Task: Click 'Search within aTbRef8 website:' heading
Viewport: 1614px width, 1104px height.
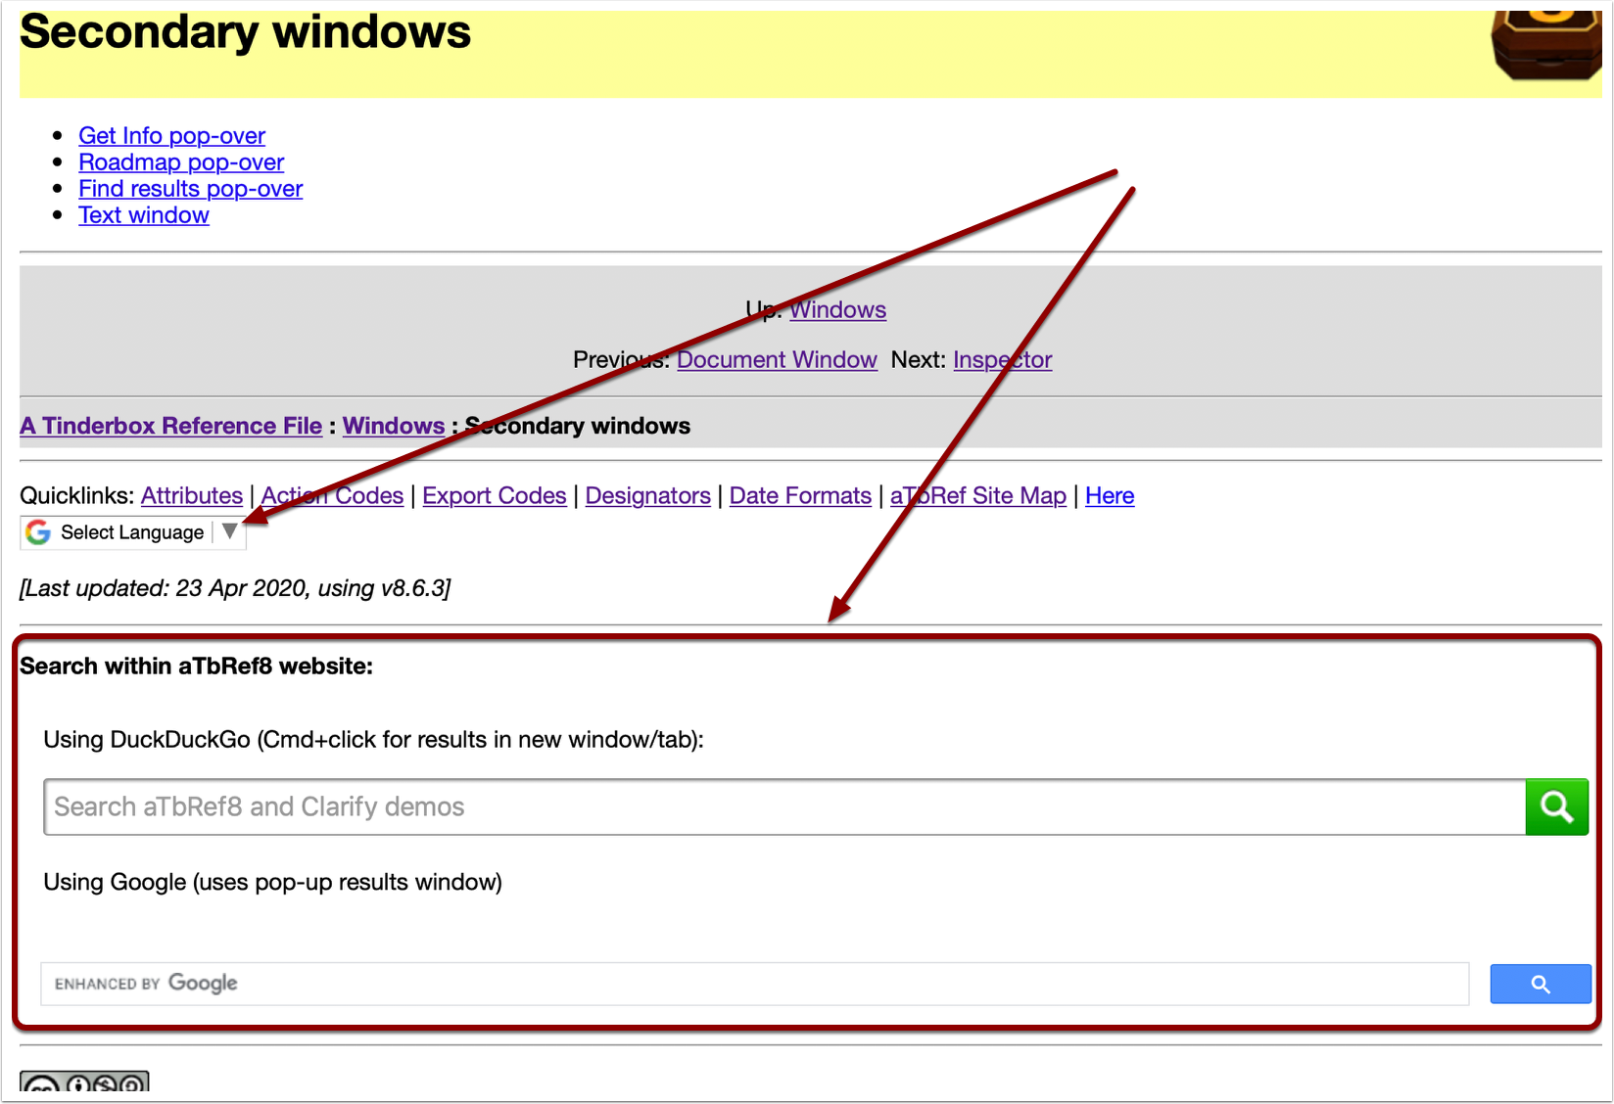Action: pos(196,667)
